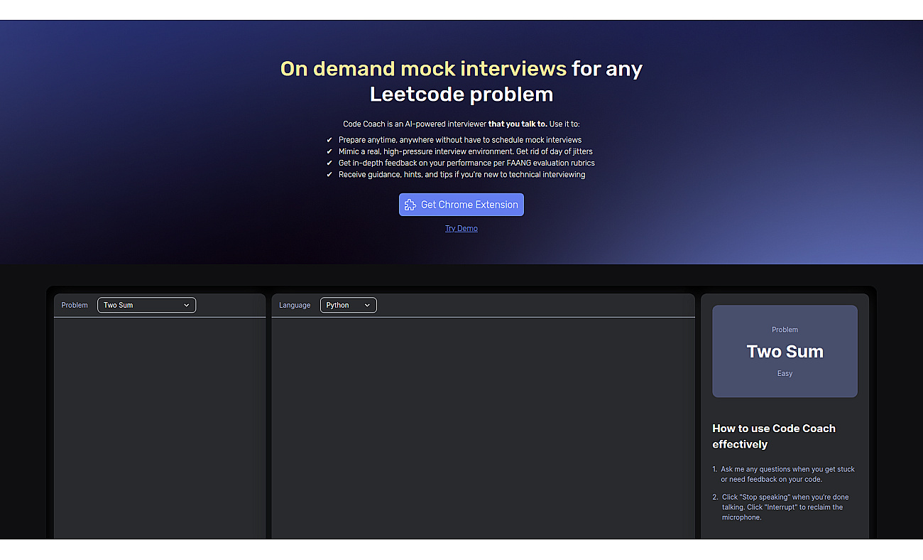This screenshot has height=560, width=923.
Task: Click the "Get in-depth feedback" bullet text
Action: [466, 163]
